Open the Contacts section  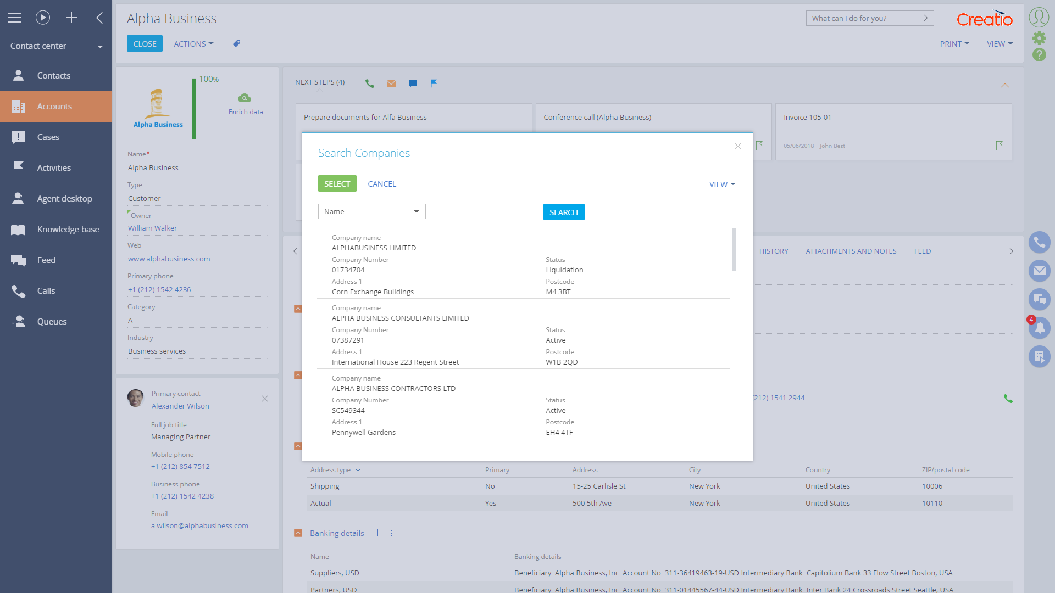(x=55, y=76)
